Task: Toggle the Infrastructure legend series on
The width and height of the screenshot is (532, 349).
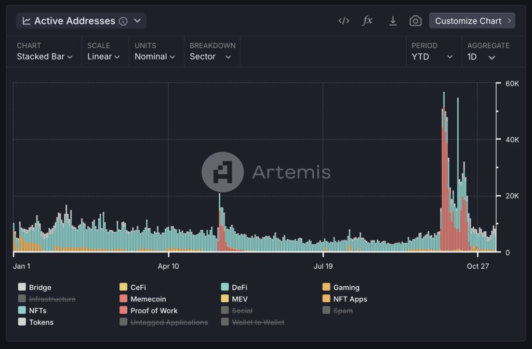Action: (x=52, y=299)
